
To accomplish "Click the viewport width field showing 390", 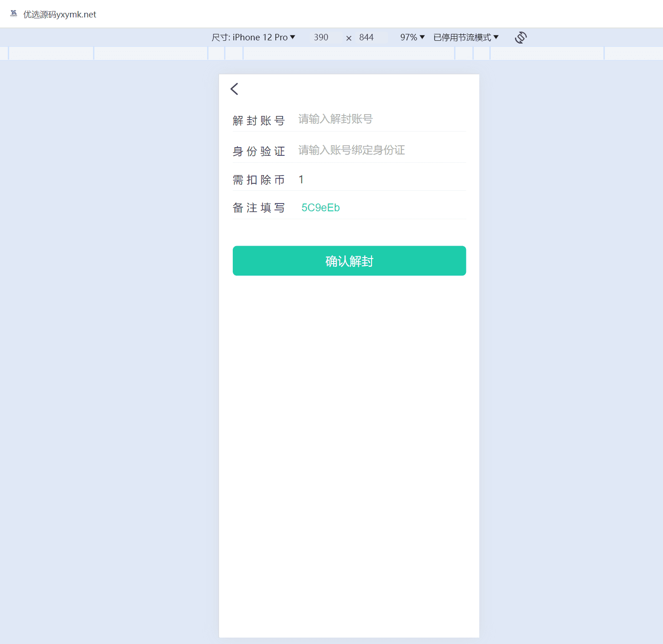I will point(321,38).
